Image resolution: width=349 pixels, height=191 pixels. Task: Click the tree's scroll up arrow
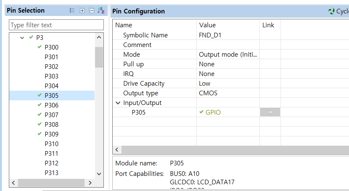point(99,37)
